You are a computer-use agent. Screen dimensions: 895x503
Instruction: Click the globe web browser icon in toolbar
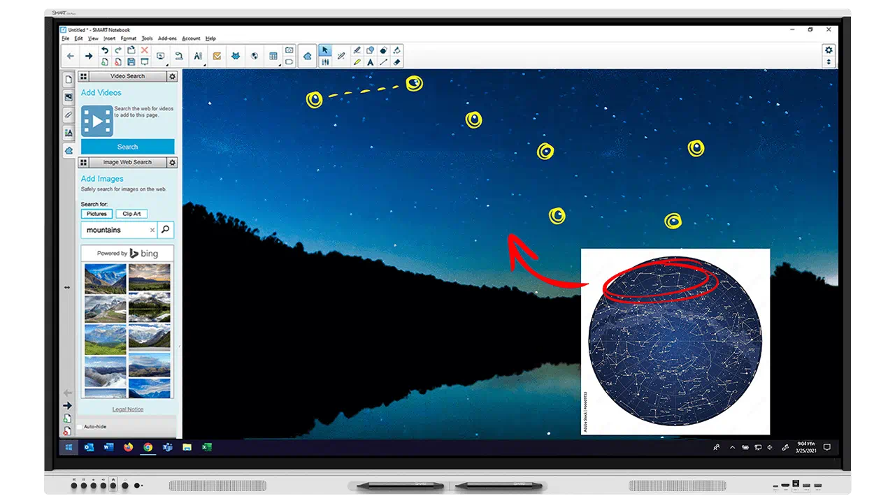coord(255,56)
